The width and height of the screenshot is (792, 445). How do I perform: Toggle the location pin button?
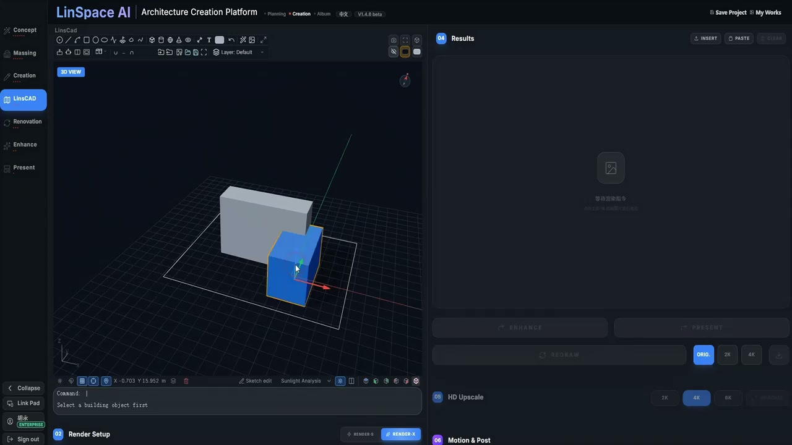tap(106, 381)
